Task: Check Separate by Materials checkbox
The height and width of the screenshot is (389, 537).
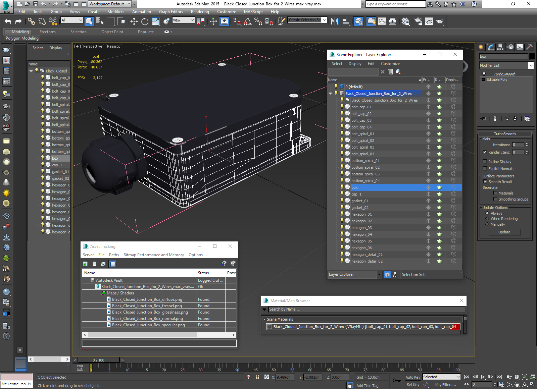Action: [495, 193]
